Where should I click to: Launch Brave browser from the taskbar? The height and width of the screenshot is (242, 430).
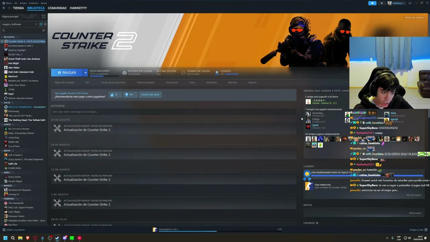click(x=28, y=238)
